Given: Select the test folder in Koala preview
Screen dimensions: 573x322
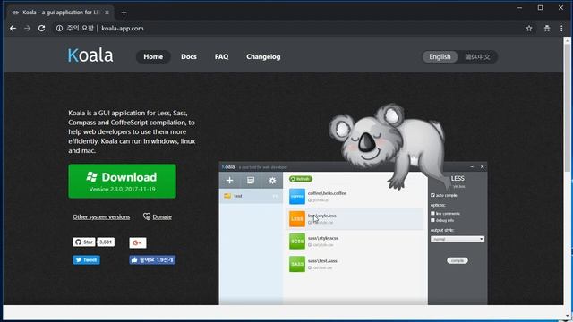Looking at the screenshot, I should (x=251, y=196).
